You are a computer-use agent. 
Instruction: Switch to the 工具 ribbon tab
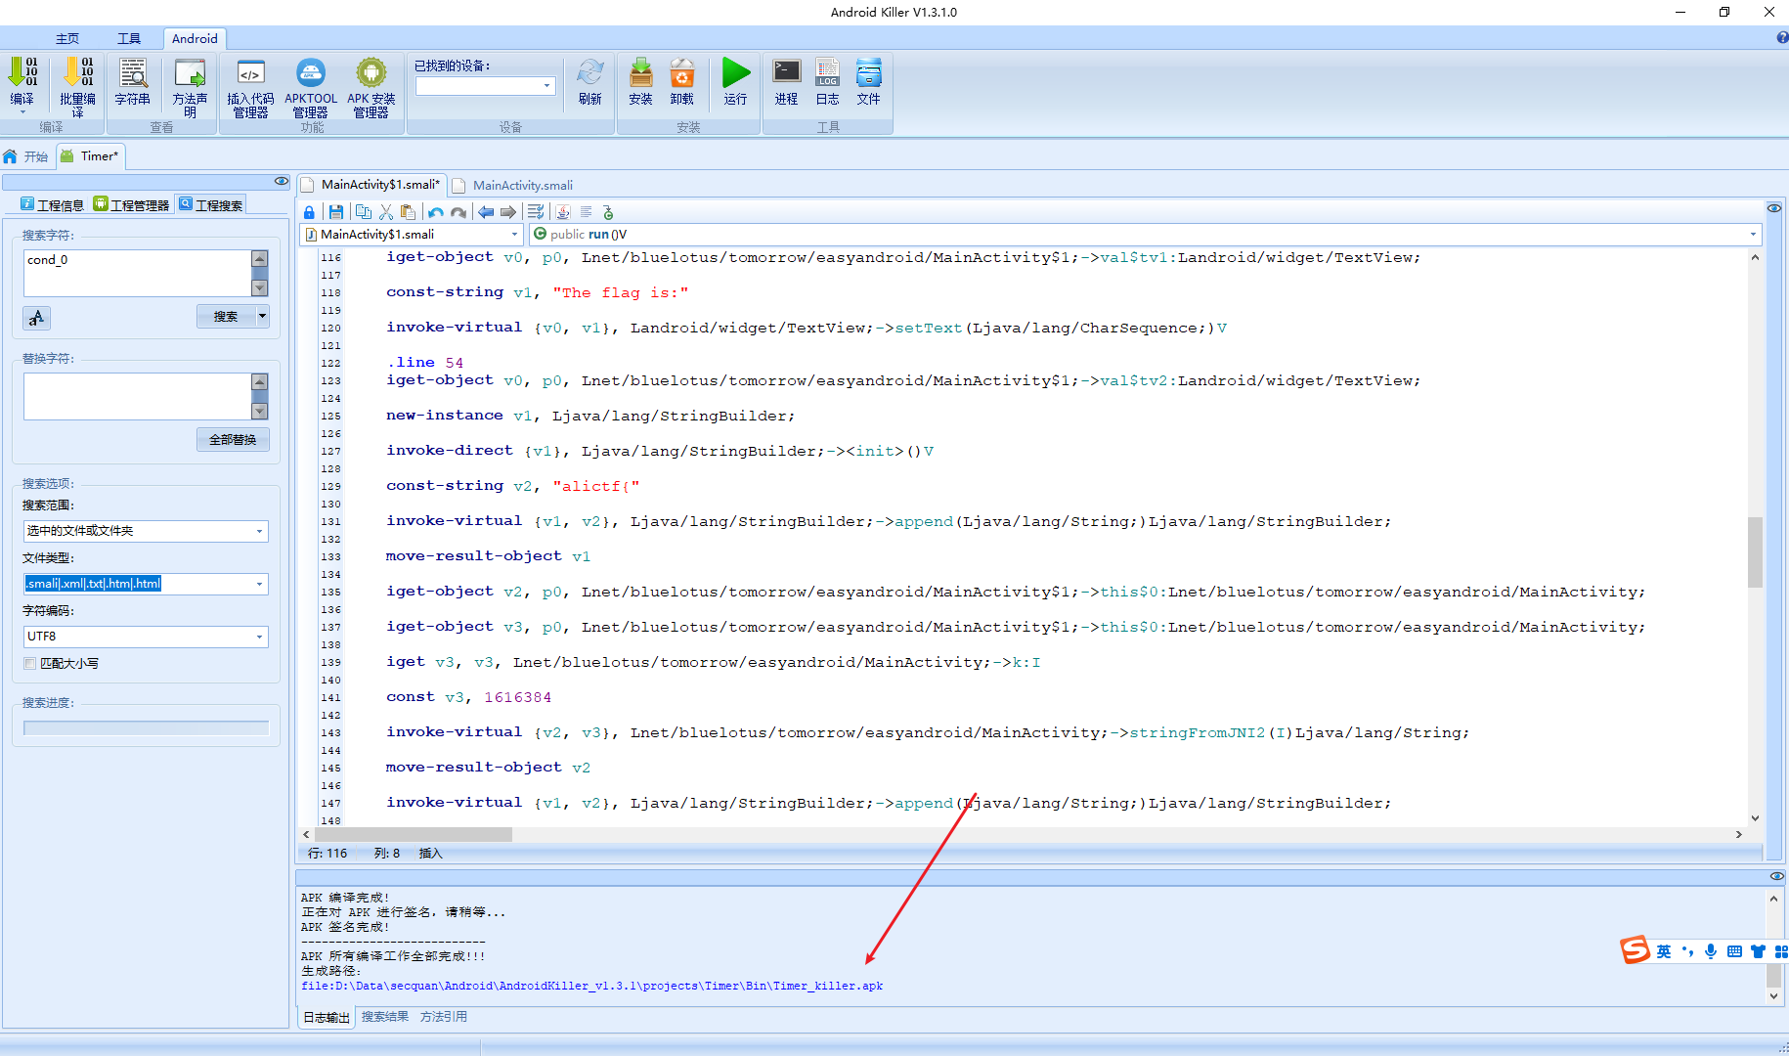[129, 38]
